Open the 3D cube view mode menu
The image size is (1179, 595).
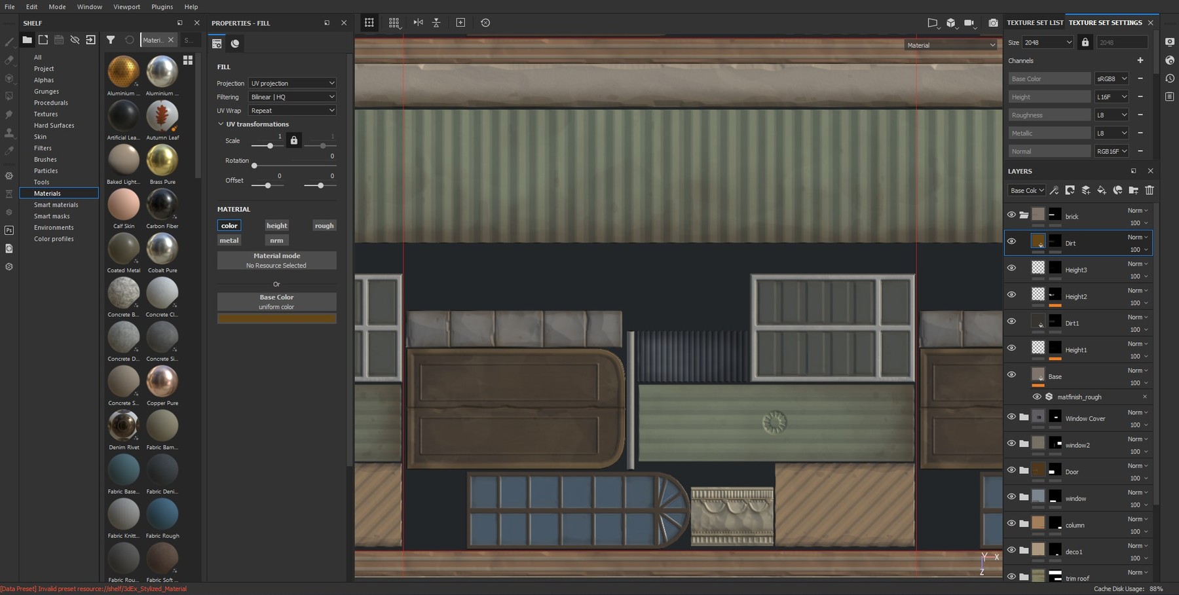coord(951,23)
